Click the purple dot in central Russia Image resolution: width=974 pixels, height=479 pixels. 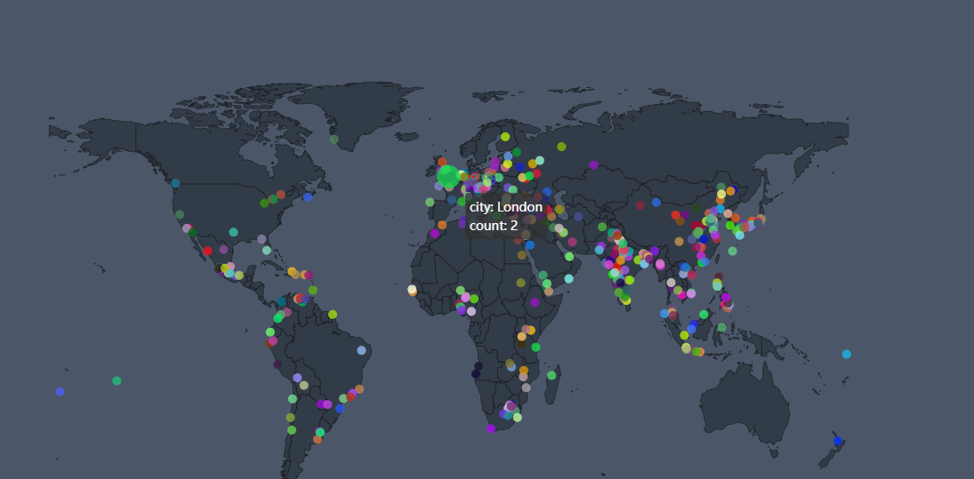click(x=593, y=164)
